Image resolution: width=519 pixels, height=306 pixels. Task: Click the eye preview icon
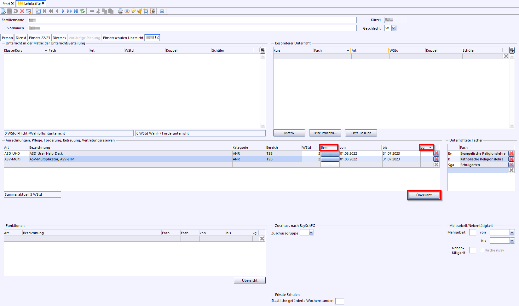tap(127, 11)
